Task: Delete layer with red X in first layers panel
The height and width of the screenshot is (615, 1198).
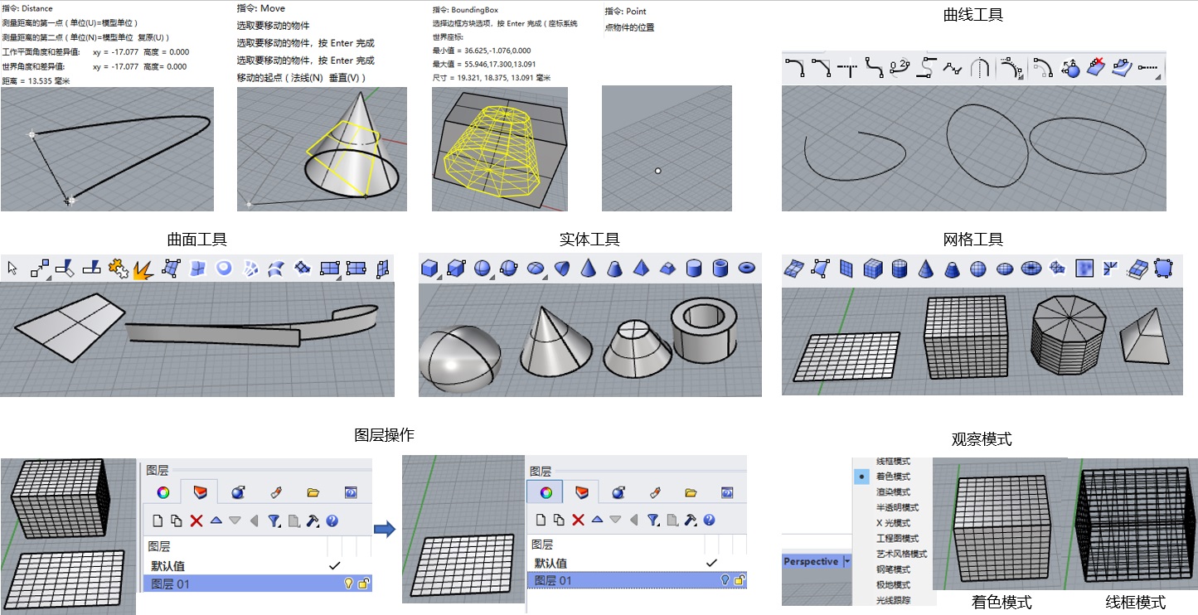Action: 196,521
